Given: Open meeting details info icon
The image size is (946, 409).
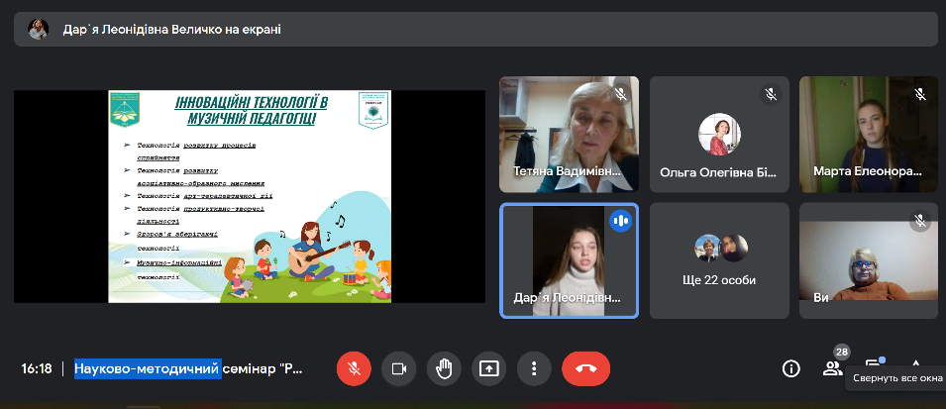Looking at the screenshot, I should point(790,368).
